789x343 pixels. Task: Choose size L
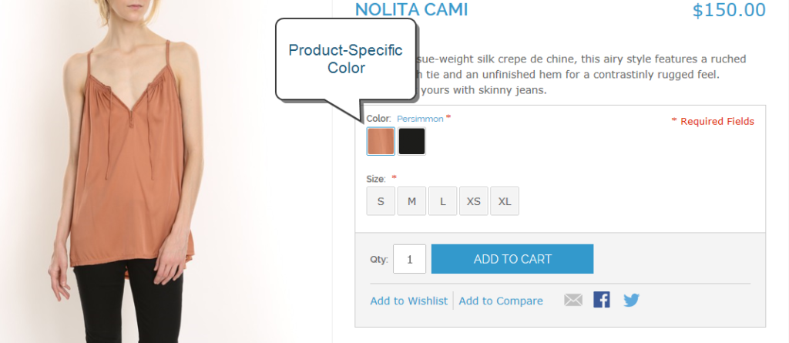click(443, 201)
